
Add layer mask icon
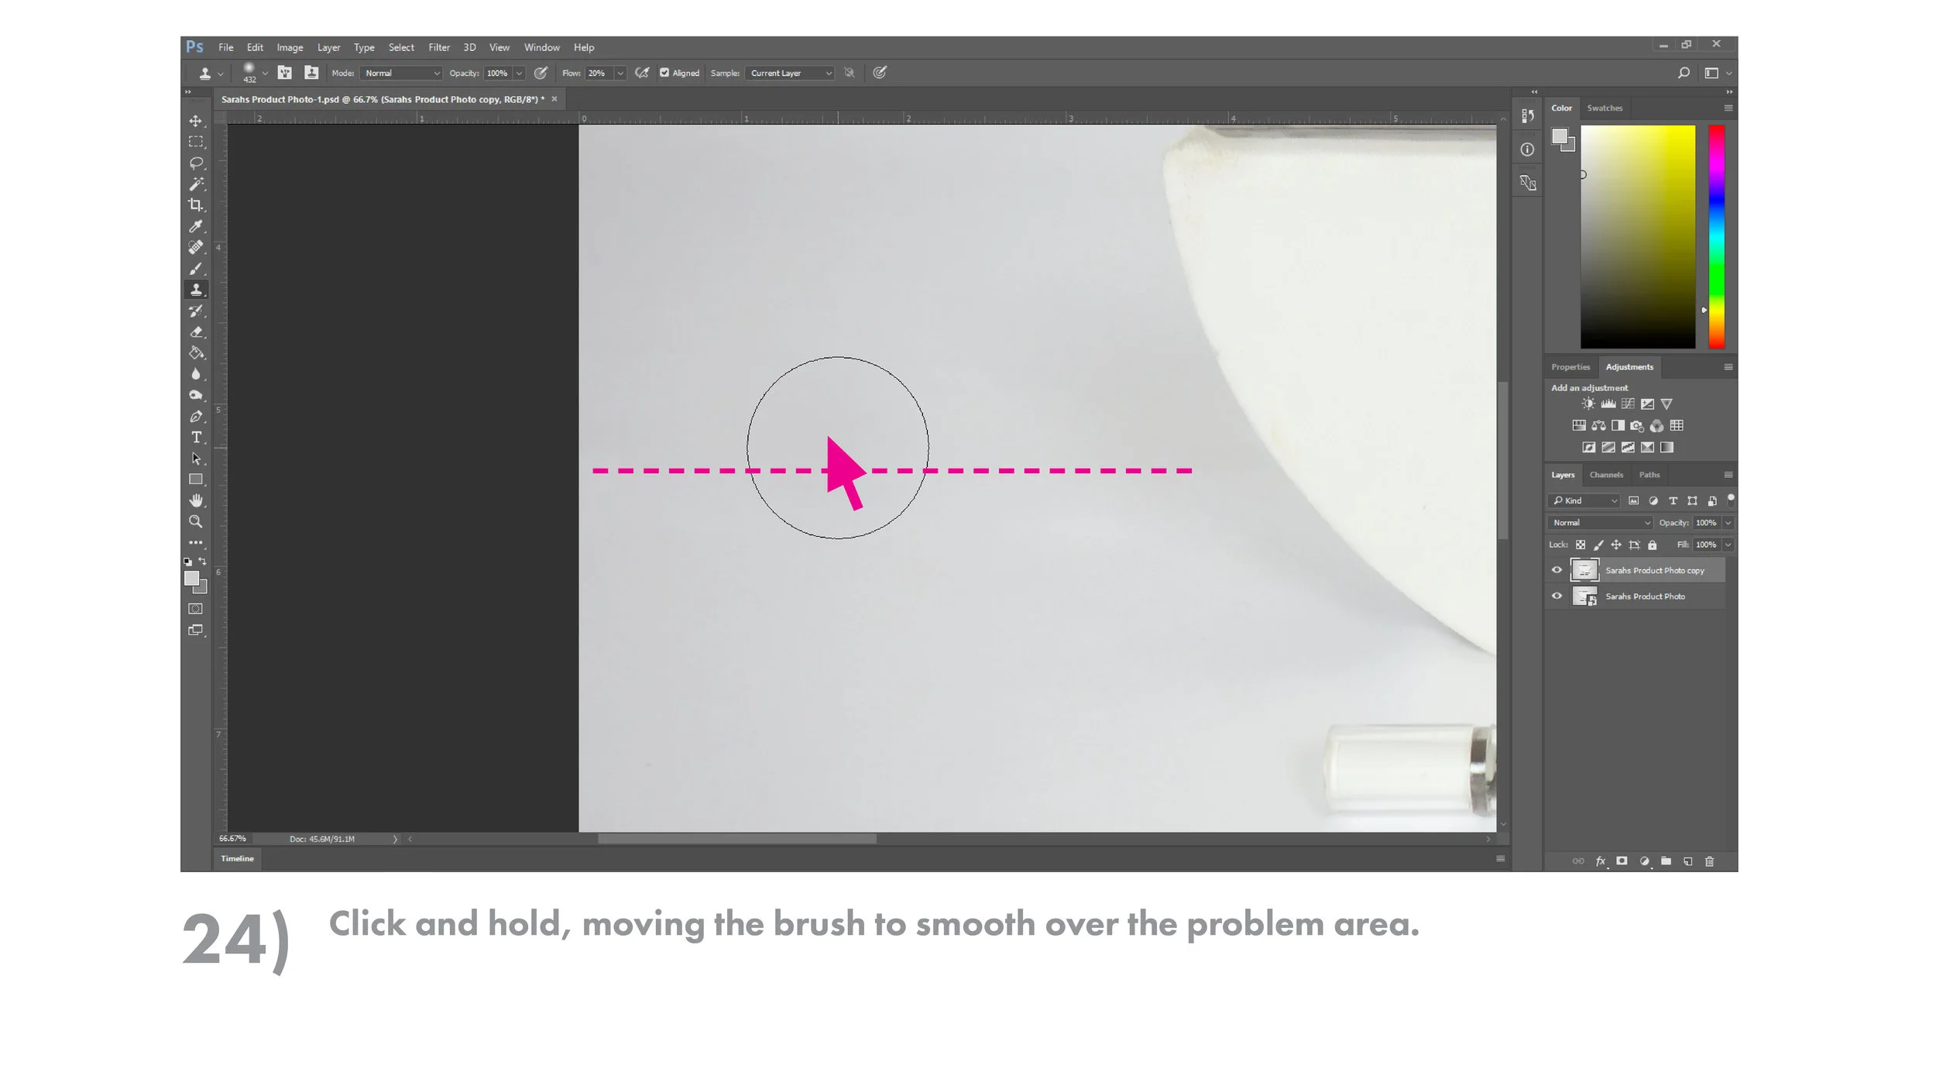1622,861
